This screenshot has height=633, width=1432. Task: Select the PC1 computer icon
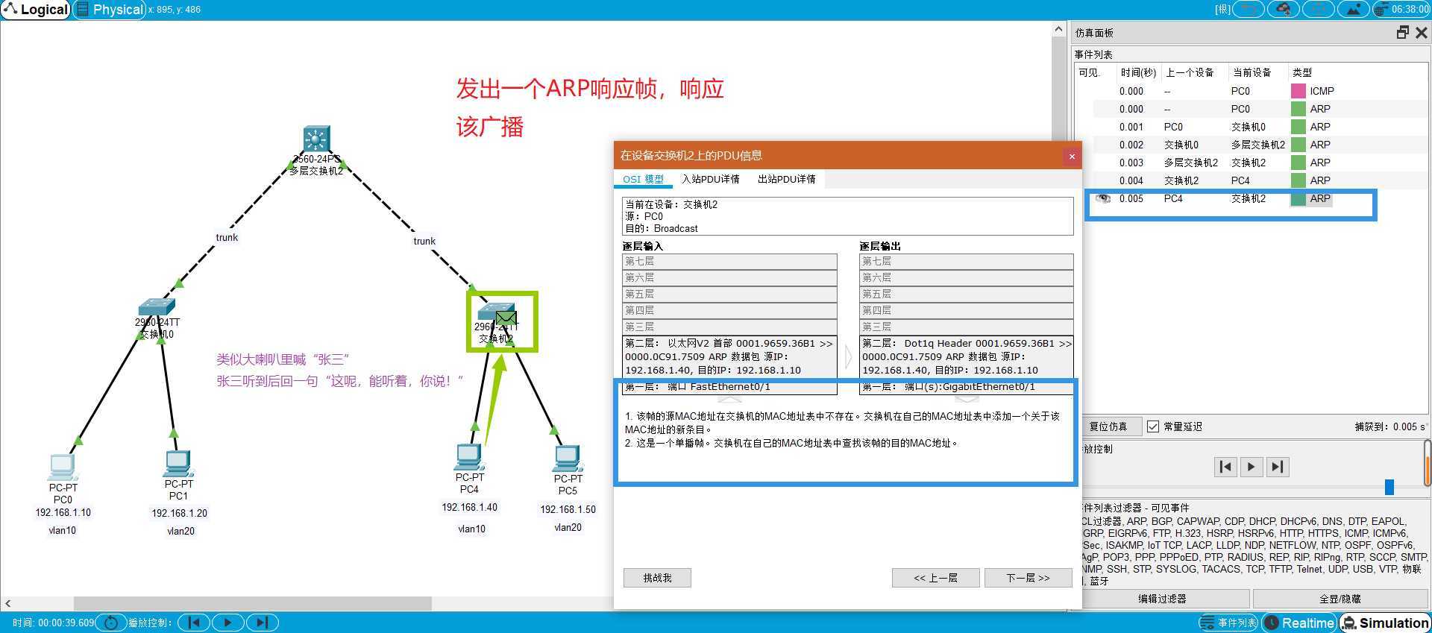point(178,464)
